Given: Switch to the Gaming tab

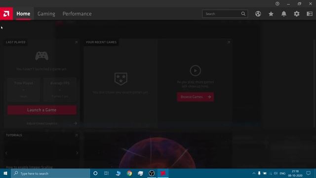Looking at the screenshot, I should tap(46, 14).
